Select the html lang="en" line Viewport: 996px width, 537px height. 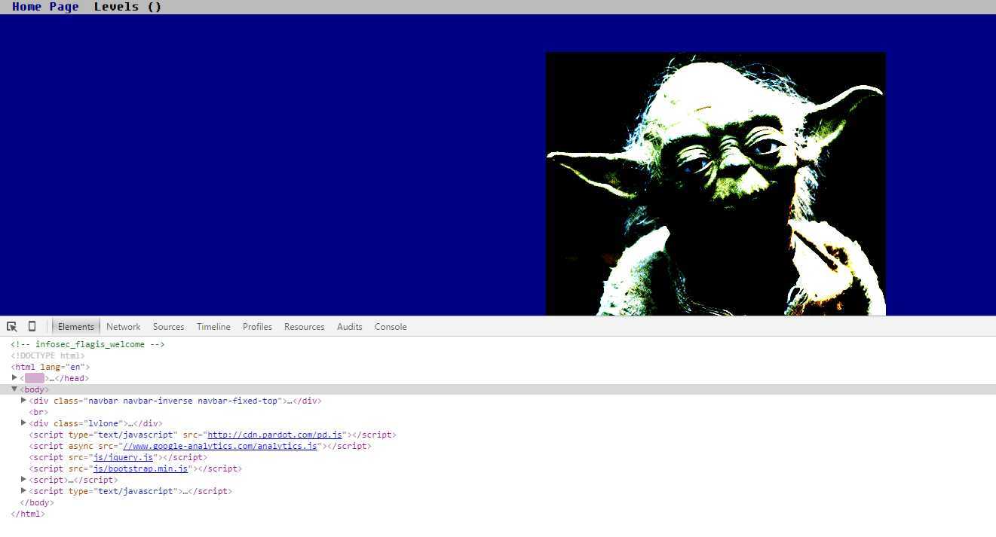click(x=50, y=367)
